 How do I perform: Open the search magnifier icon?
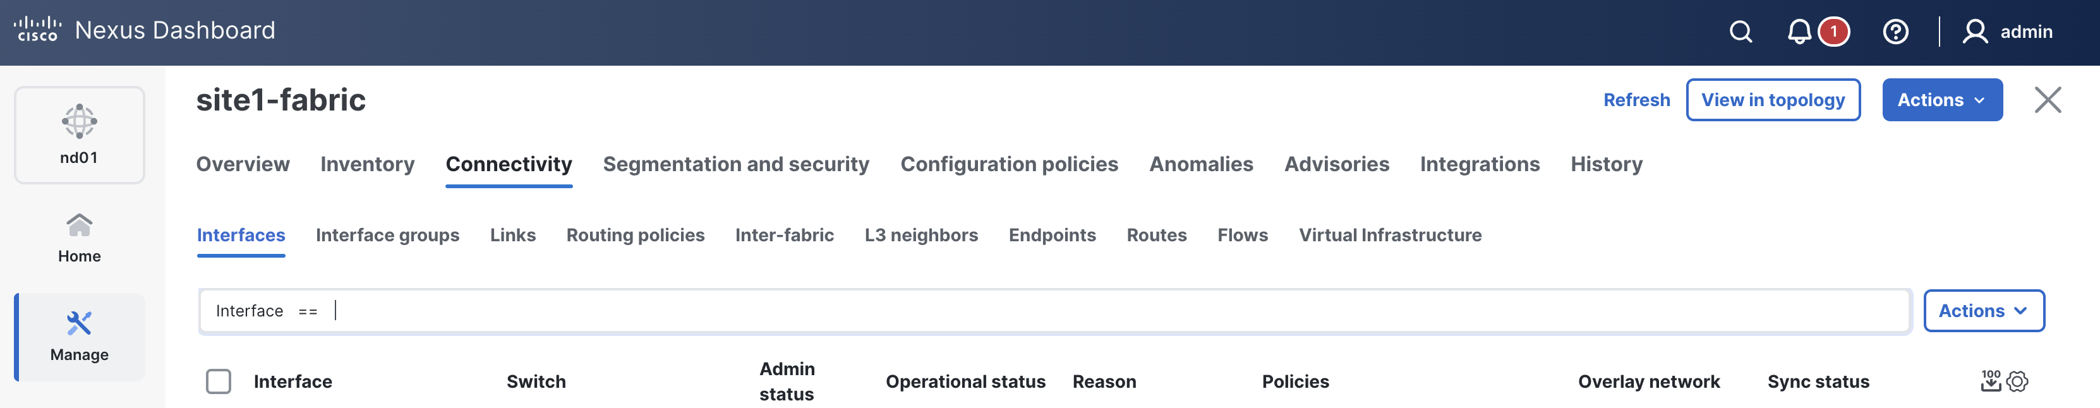coord(1741,32)
